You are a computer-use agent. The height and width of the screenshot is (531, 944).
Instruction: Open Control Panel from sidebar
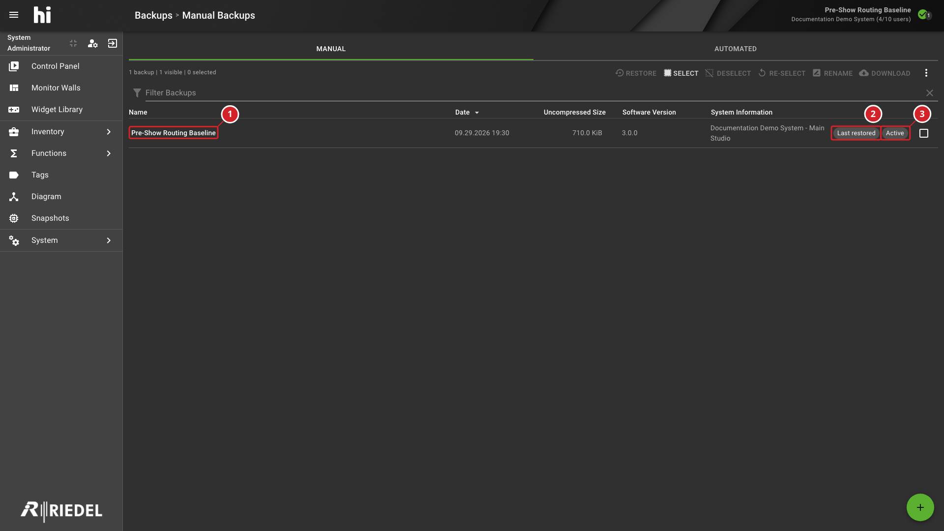[x=61, y=66]
